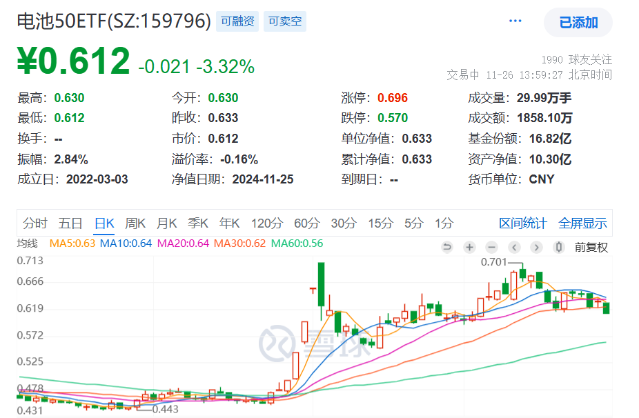The width and height of the screenshot is (639, 418).
Task: Switch to the 60分 interval tab
Action: (x=307, y=223)
